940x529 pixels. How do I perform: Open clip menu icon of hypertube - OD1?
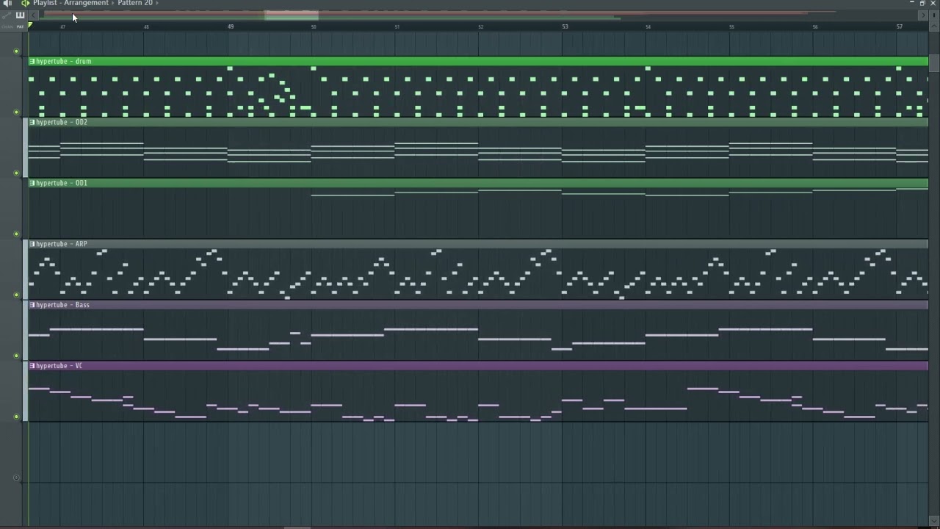[32, 183]
